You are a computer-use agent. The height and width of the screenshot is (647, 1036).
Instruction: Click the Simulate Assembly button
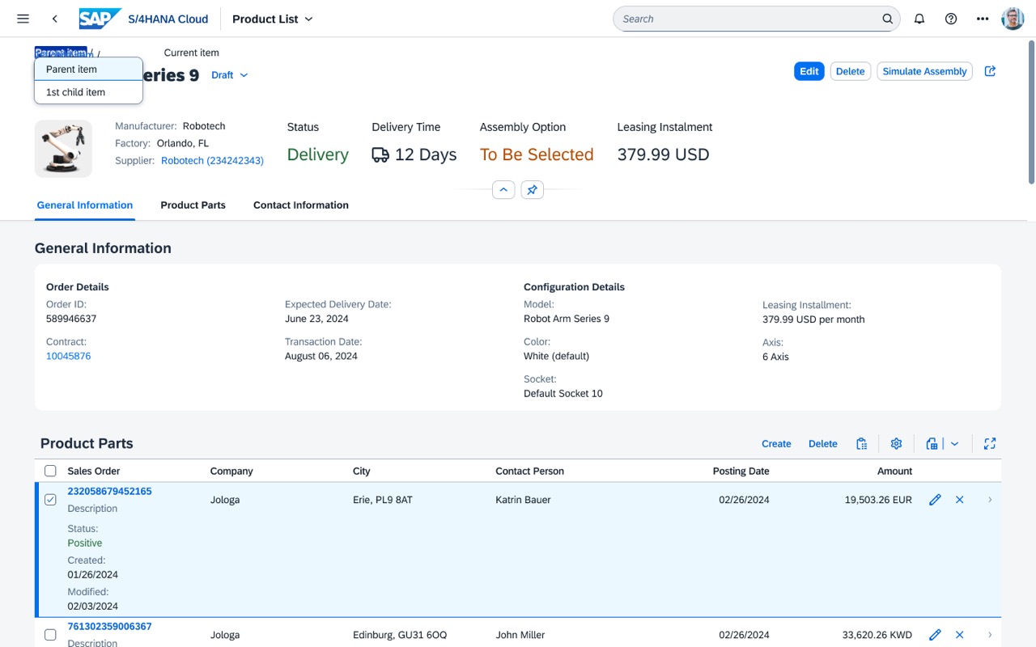coord(924,71)
